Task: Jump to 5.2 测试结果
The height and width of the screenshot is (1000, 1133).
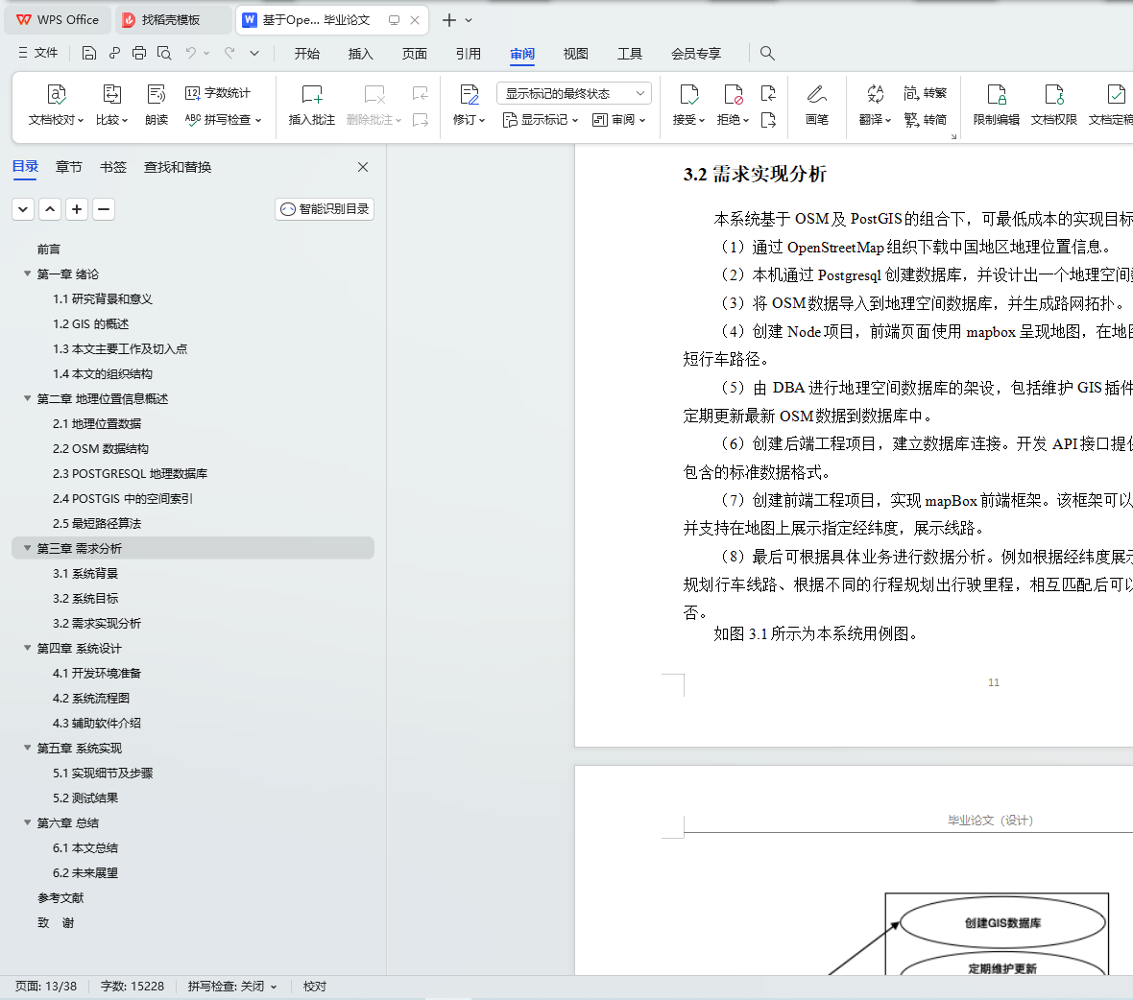Action: click(85, 798)
